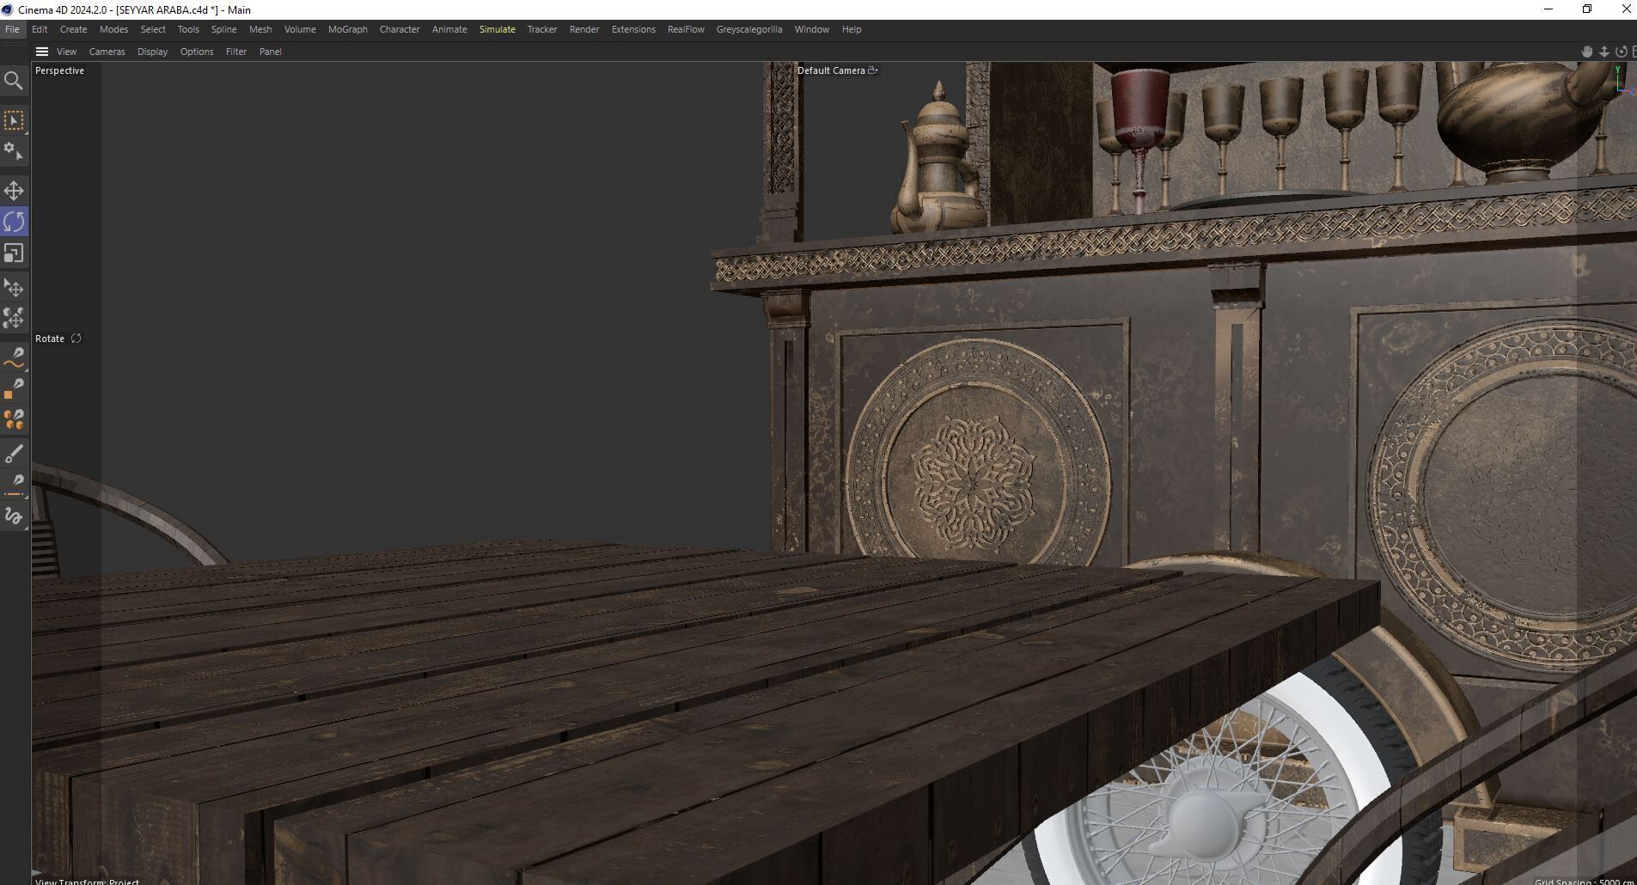Open the Character menu
This screenshot has height=885, width=1637.
(400, 29)
